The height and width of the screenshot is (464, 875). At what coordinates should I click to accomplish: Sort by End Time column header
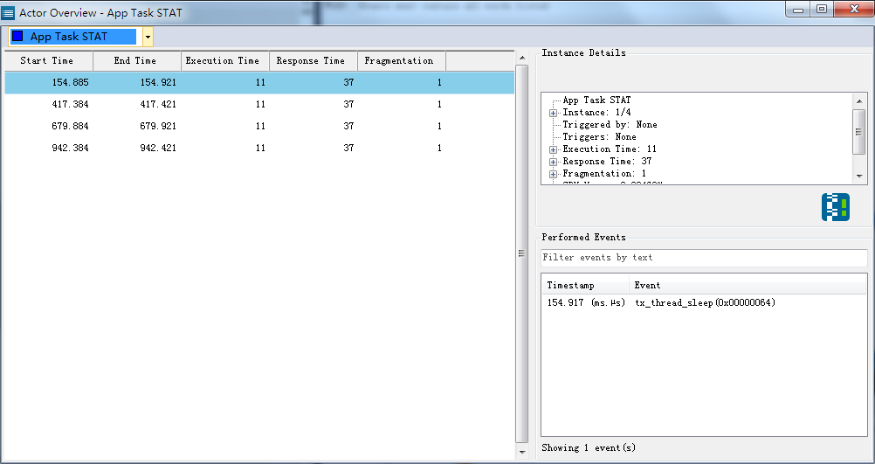(x=137, y=61)
